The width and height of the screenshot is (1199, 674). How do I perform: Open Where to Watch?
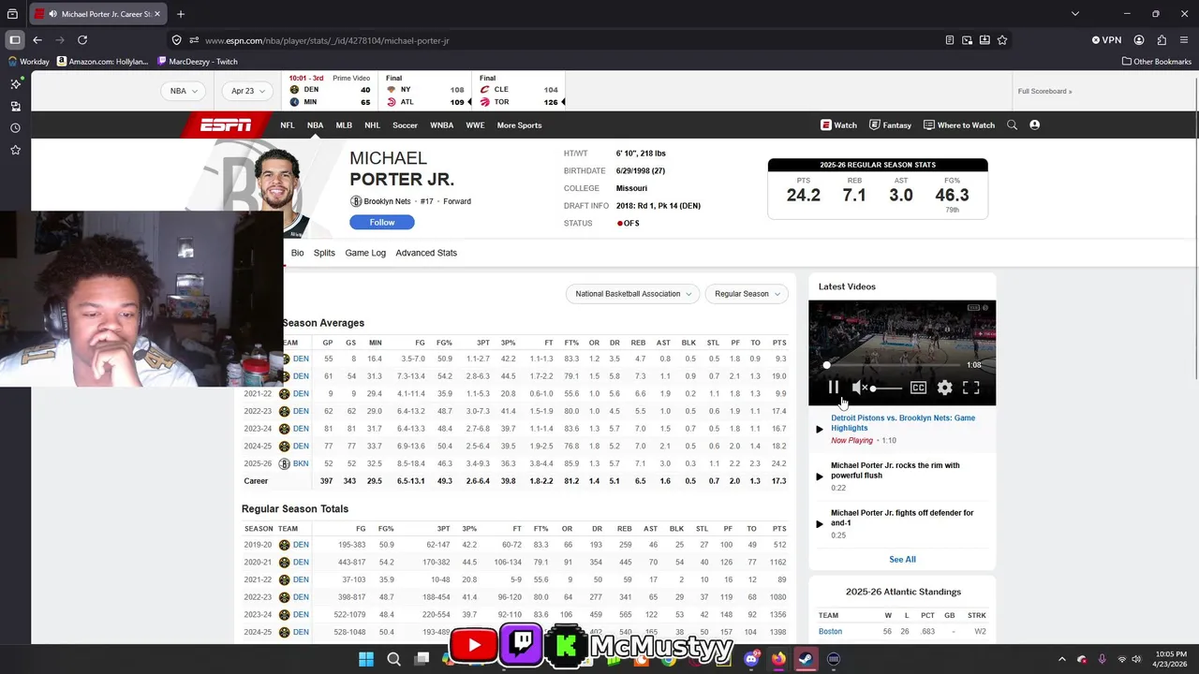[x=959, y=125]
